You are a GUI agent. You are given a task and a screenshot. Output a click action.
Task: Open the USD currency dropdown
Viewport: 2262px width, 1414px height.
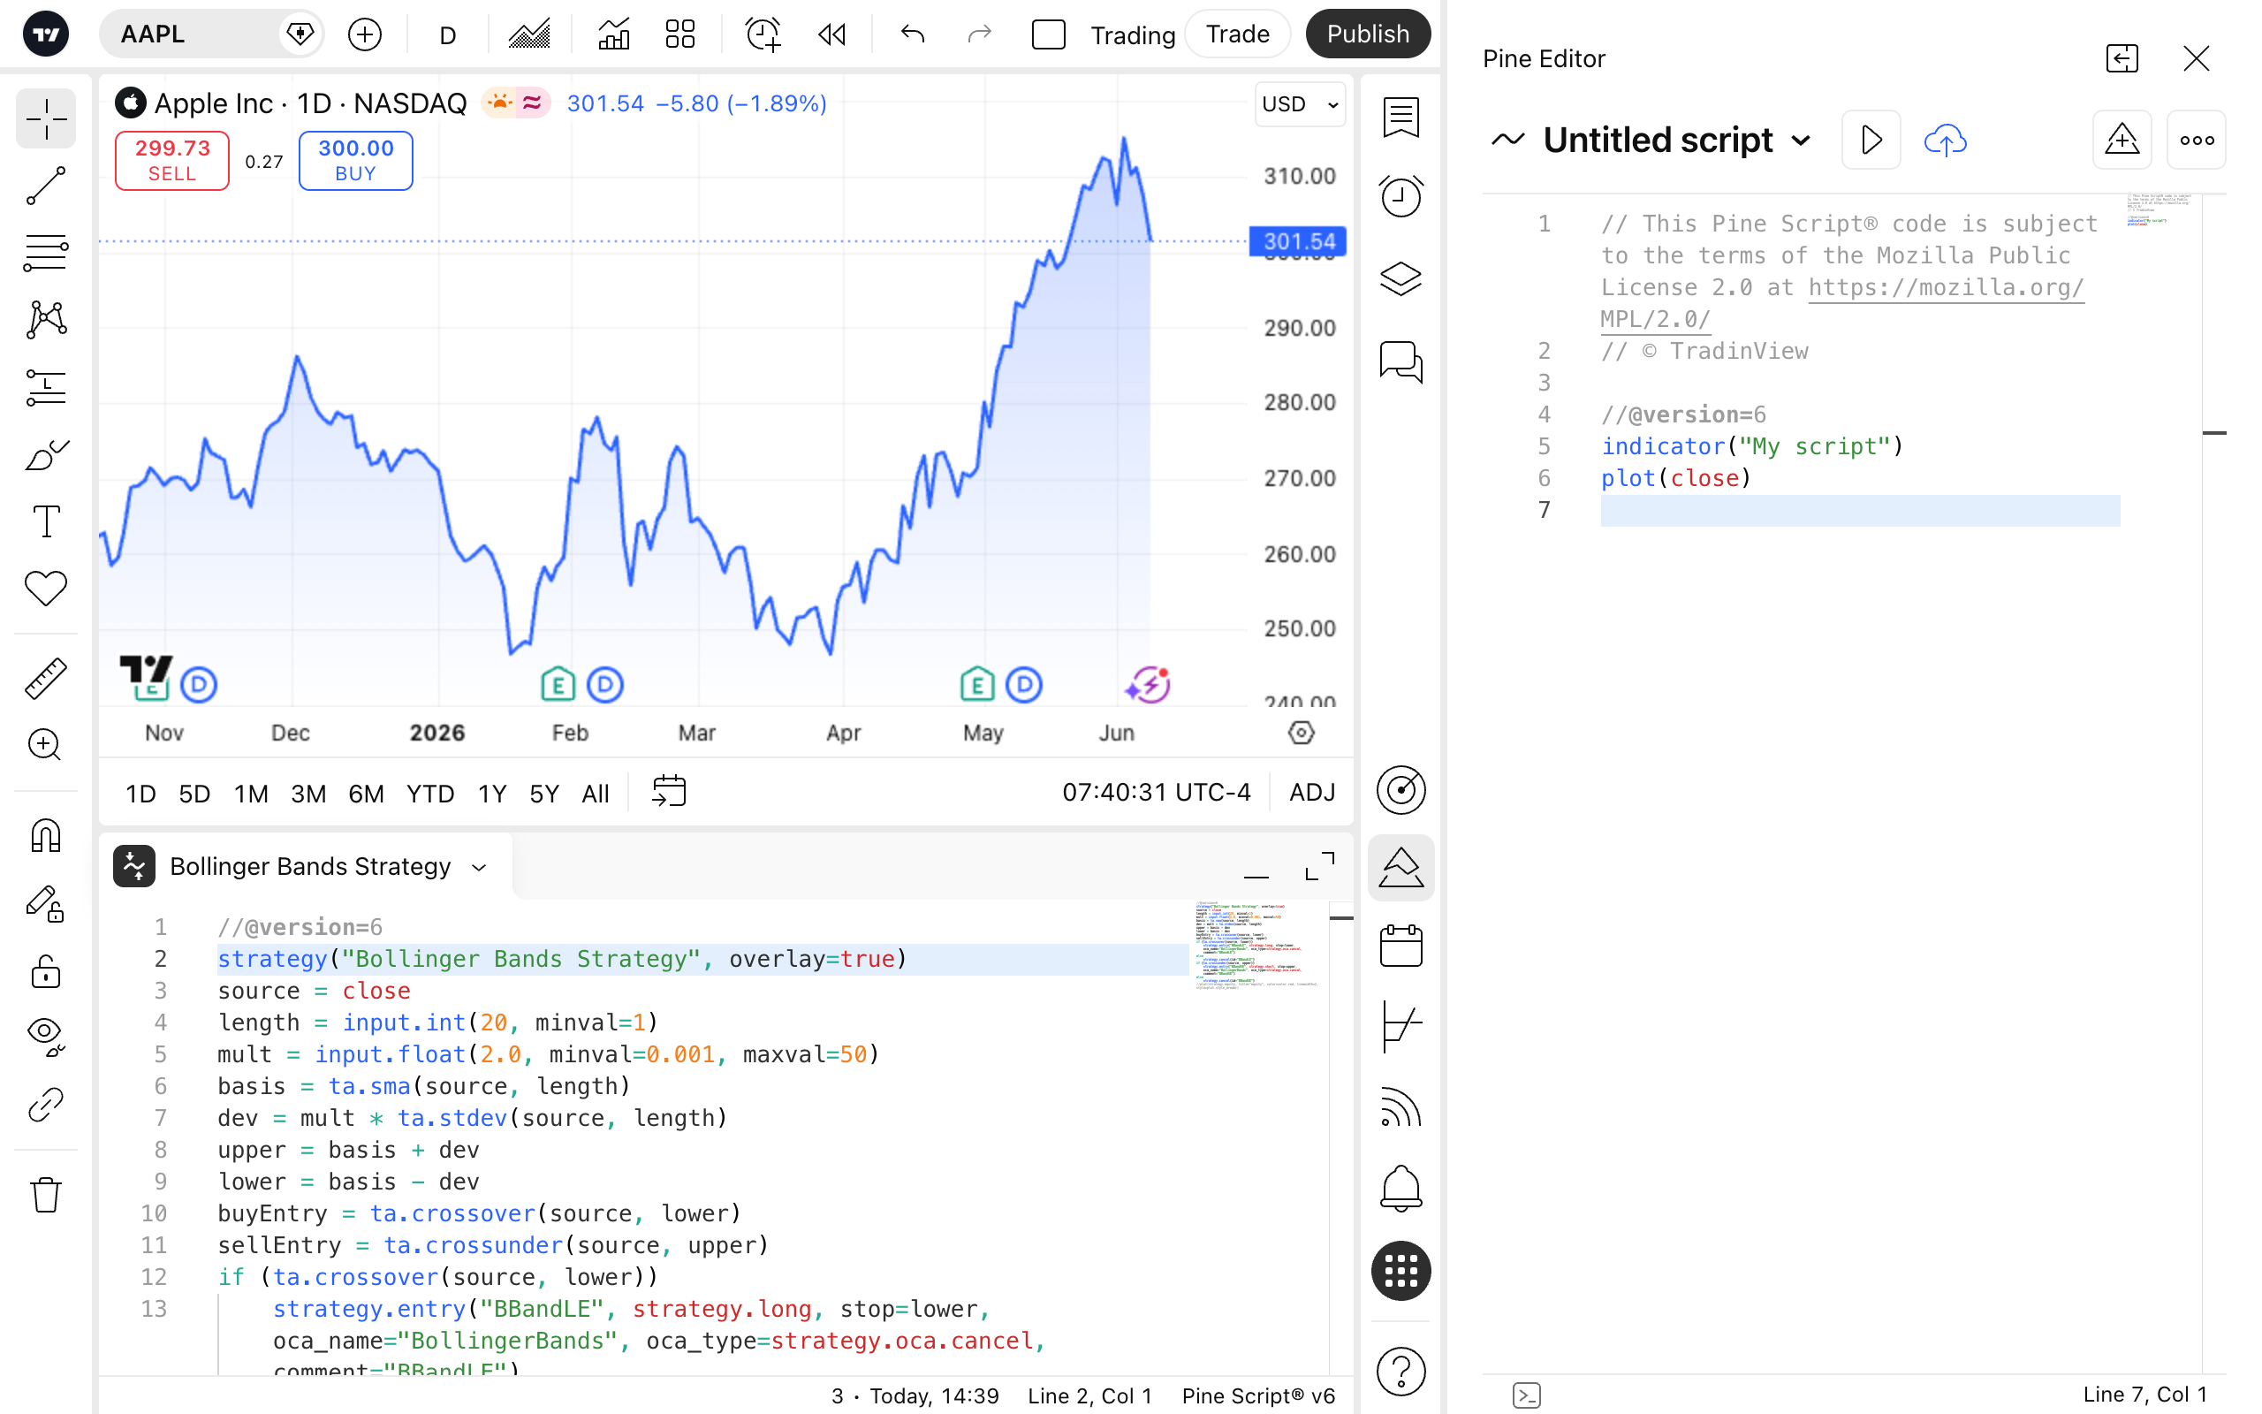pos(1300,103)
